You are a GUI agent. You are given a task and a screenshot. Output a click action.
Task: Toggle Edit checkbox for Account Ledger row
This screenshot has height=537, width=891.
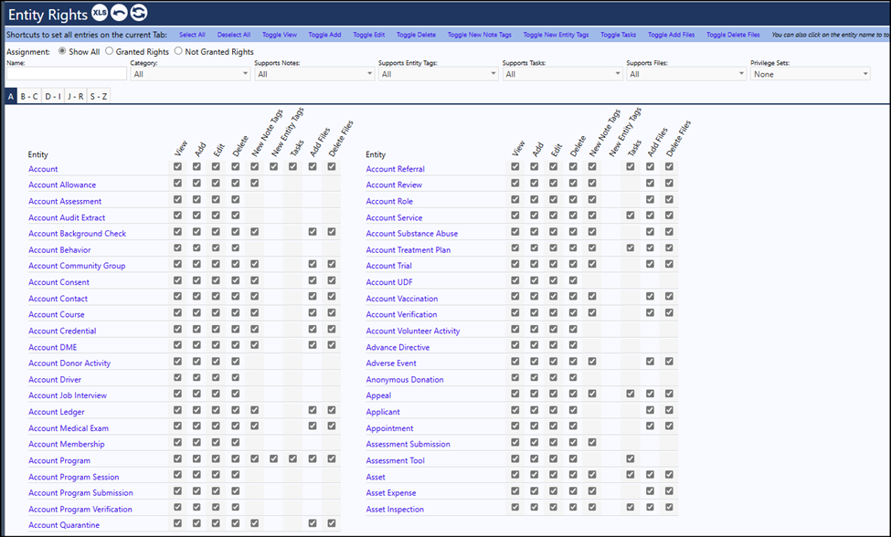point(216,410)
